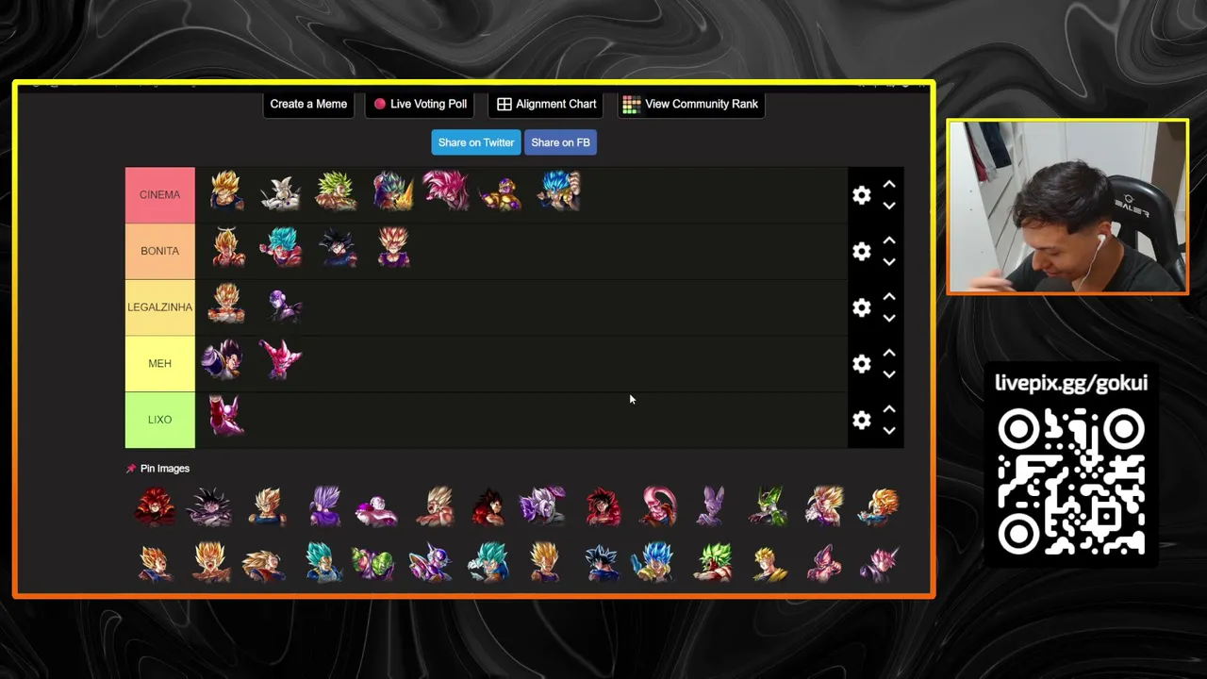Click the pink pushpin icon beside Pin Images
The image size is (1207, 679).
(x=131, y=469)
